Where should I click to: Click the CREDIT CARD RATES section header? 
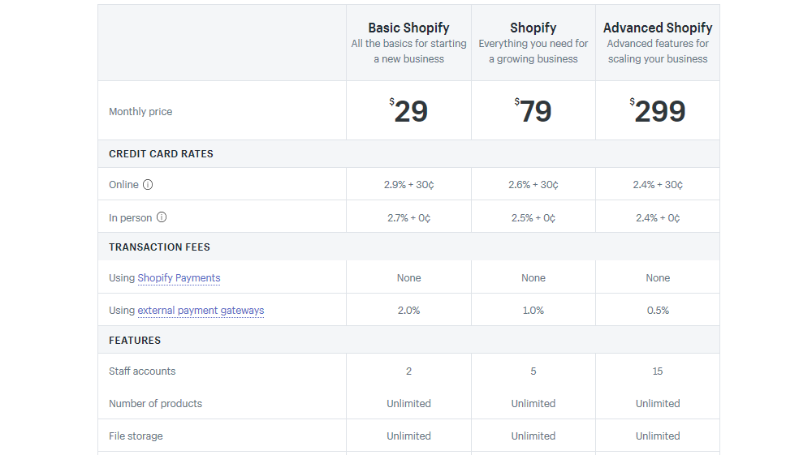point(161,153)
